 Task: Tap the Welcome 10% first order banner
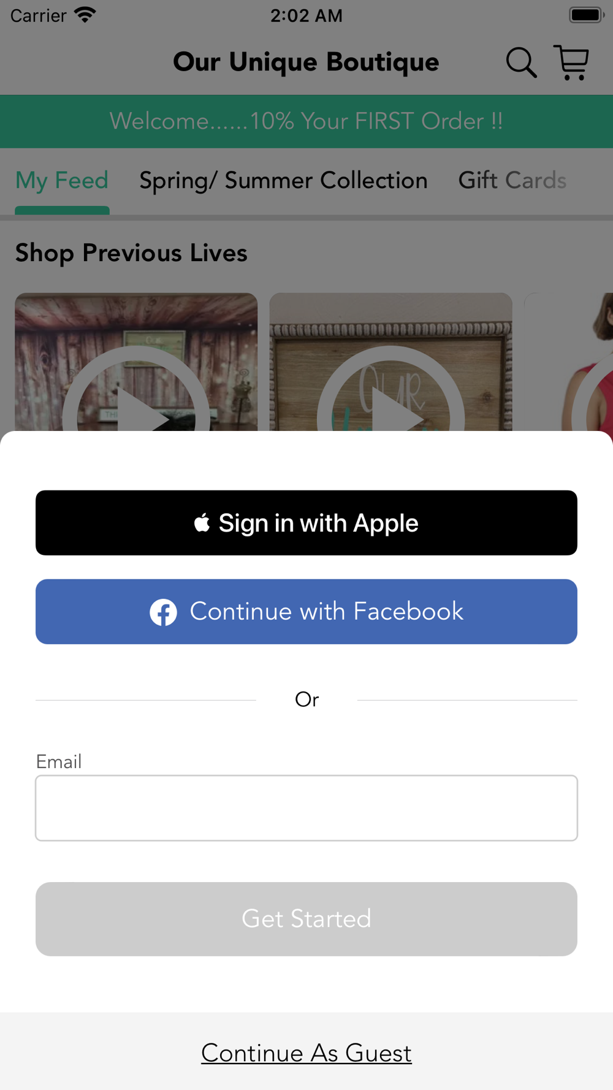(306, 121)
